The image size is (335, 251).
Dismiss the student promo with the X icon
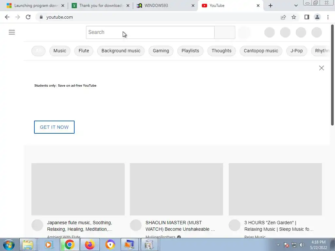point(321,68)
